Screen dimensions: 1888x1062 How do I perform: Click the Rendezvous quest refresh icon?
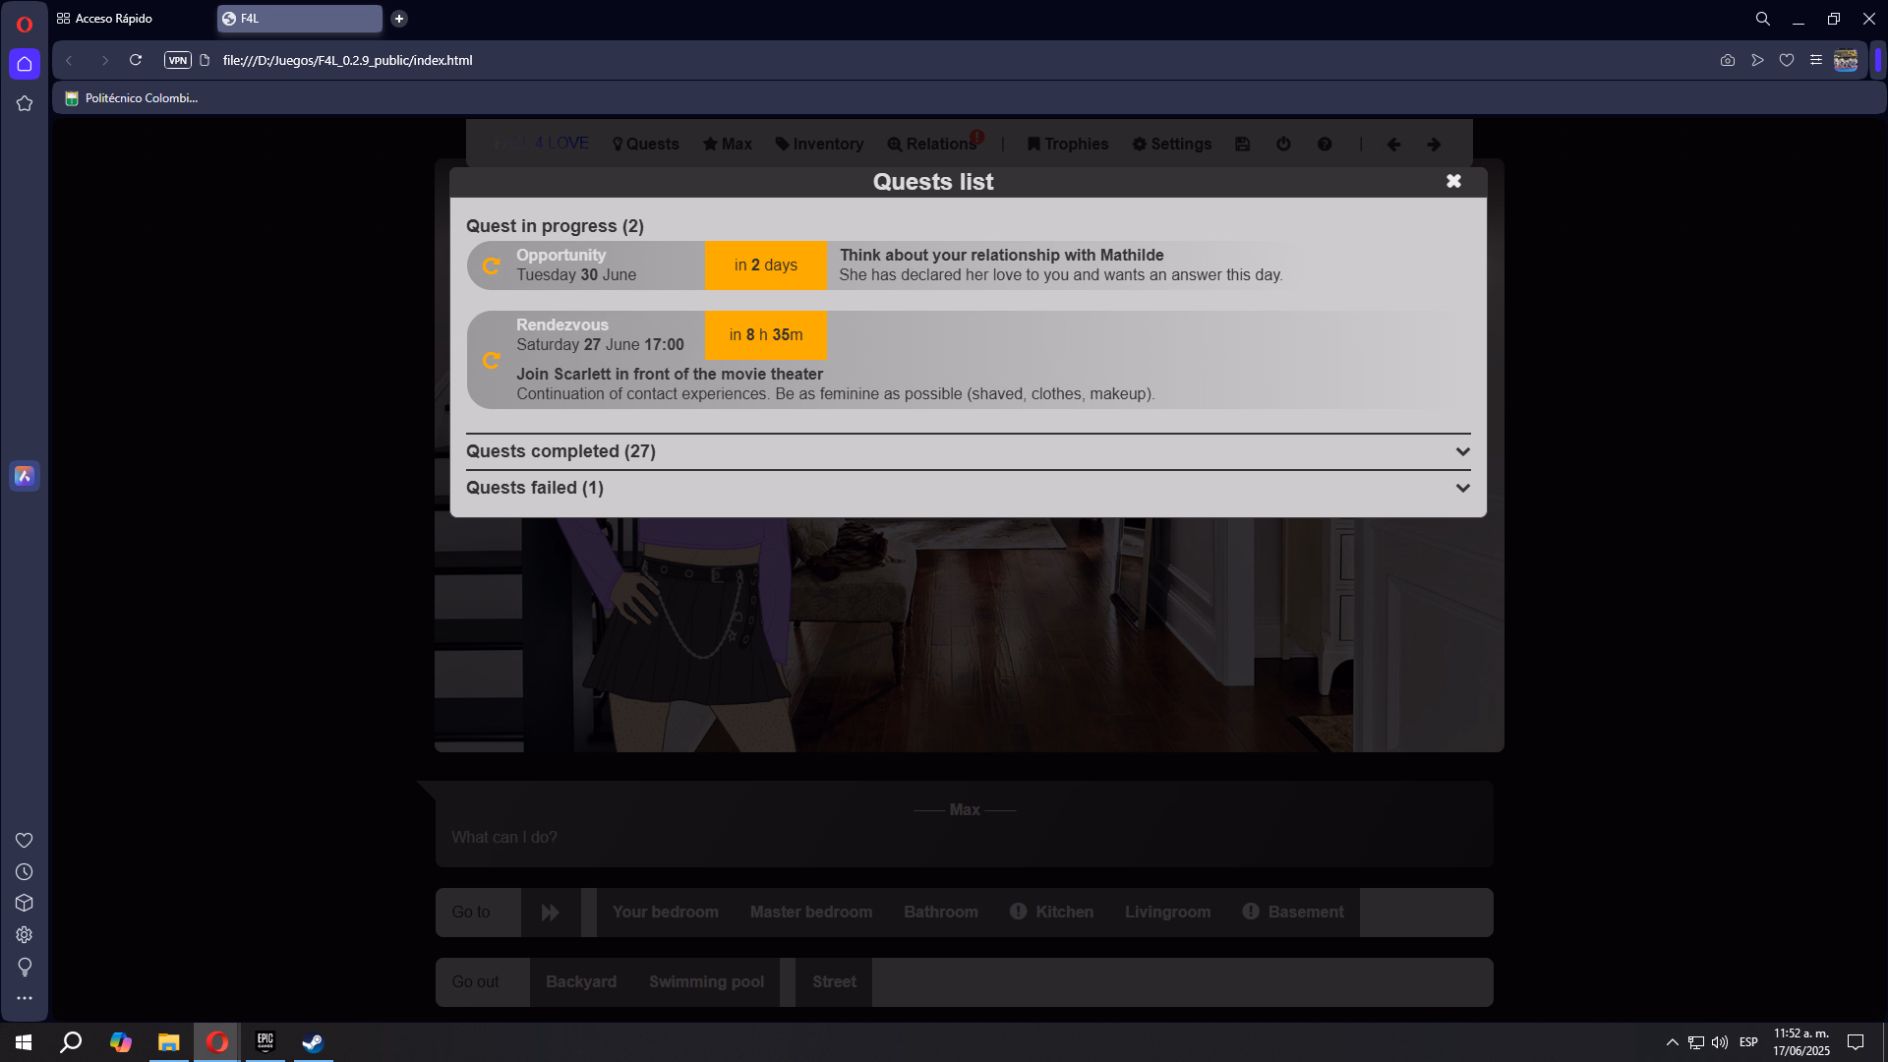click(492, 361)
